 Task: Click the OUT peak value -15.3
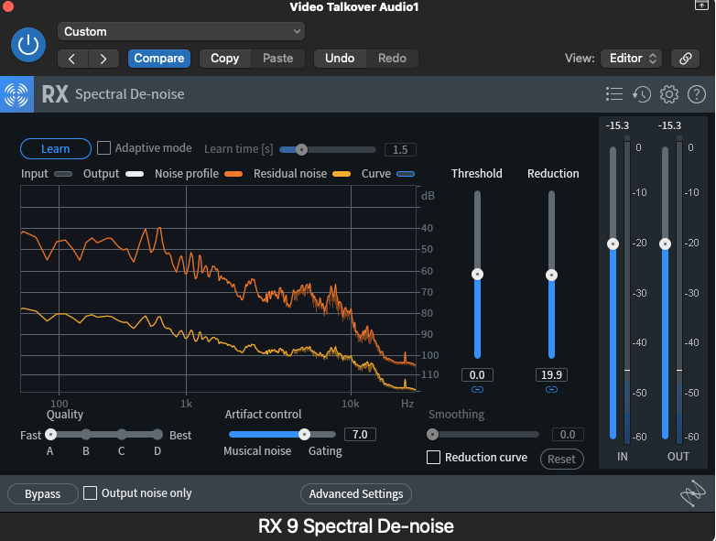pos(669,125)
